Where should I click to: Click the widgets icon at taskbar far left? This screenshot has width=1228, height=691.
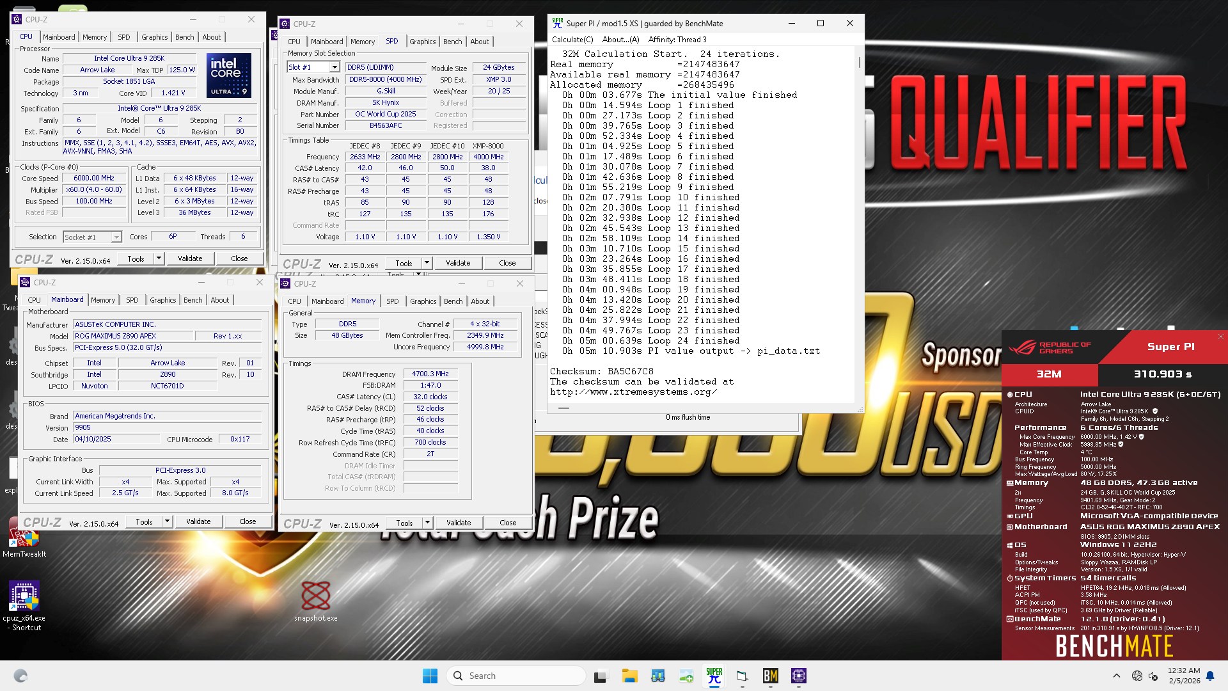pos(20,676)
